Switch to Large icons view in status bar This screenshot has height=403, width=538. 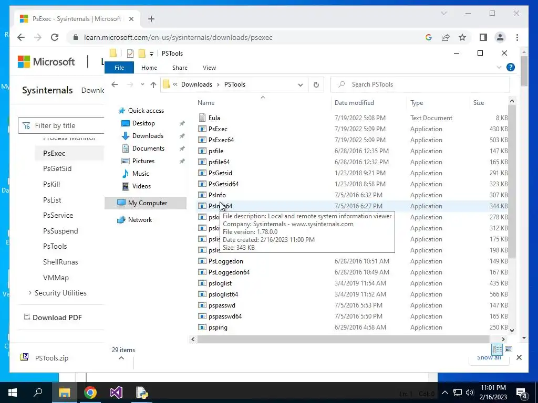click(509, 349)
